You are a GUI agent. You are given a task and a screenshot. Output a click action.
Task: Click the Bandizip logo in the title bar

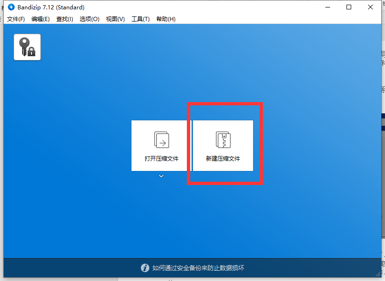tap(11, 7)
